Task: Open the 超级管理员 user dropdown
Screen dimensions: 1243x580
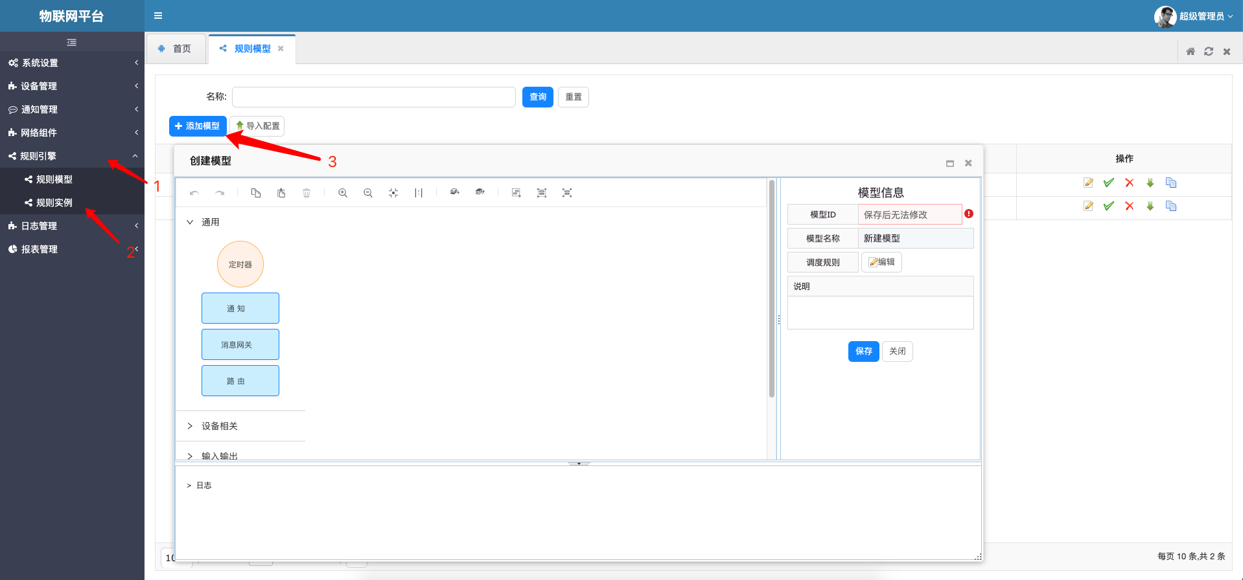Action: coord(1194,16)
